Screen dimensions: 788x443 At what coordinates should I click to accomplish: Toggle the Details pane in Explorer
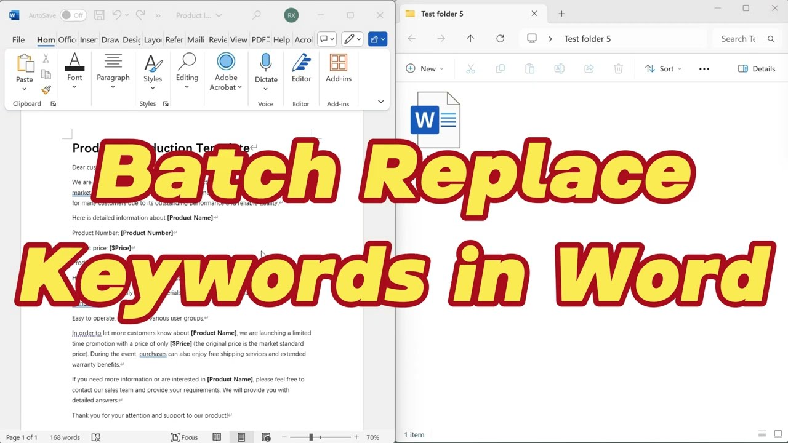click(757, 69)
